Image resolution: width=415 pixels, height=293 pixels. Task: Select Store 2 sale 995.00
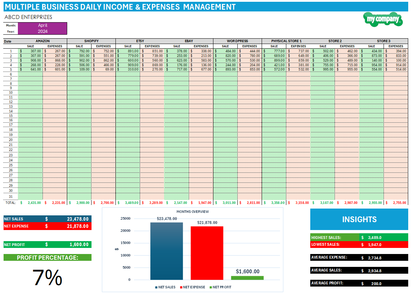point(323,69)
